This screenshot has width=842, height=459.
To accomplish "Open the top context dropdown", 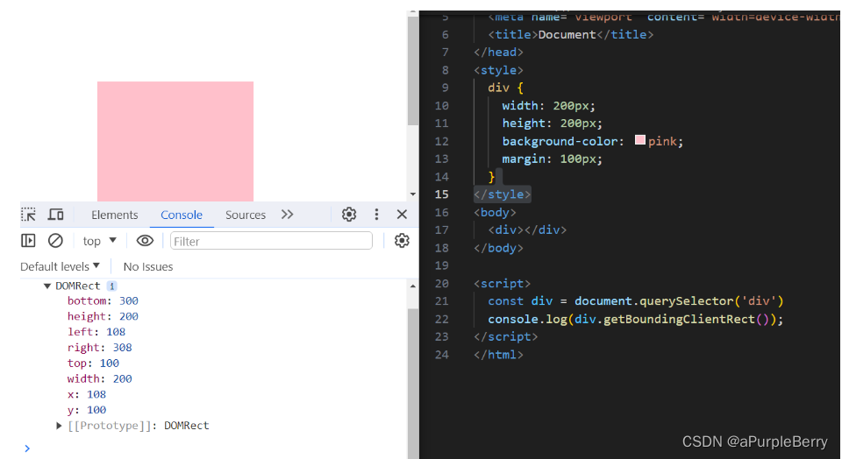I will [100, 241].
